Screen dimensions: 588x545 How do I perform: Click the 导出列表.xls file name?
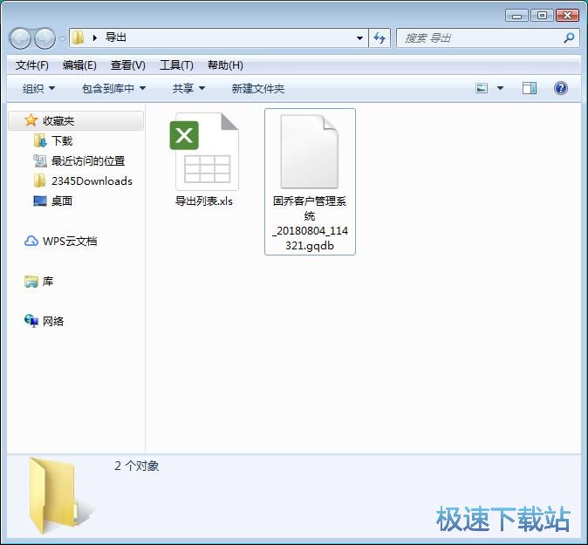(204, 201)
